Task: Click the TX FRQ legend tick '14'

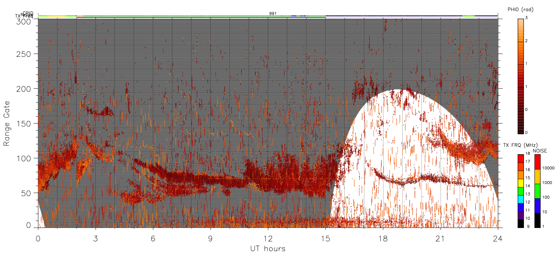Action: [x=528, y=186]
